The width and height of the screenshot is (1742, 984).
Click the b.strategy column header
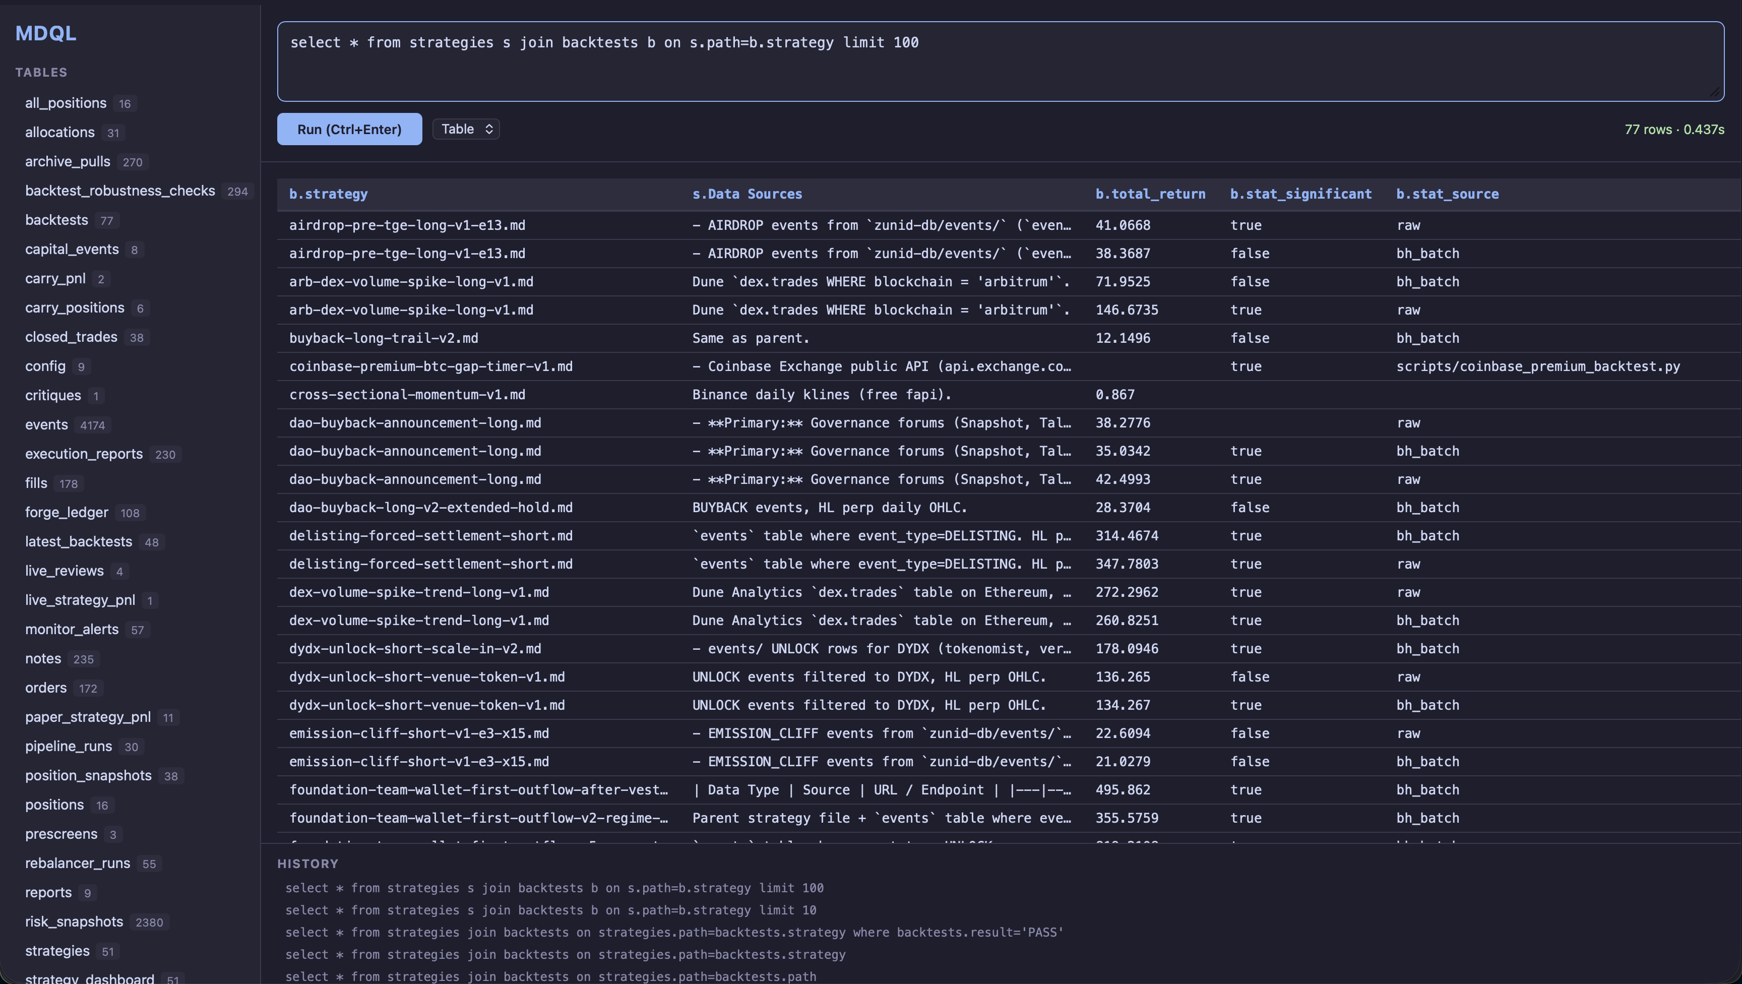pos(328,194)
